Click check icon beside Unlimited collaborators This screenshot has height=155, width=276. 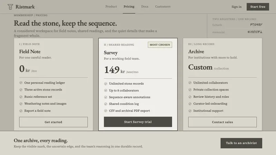pyautogui.click(x=190, y=83)
